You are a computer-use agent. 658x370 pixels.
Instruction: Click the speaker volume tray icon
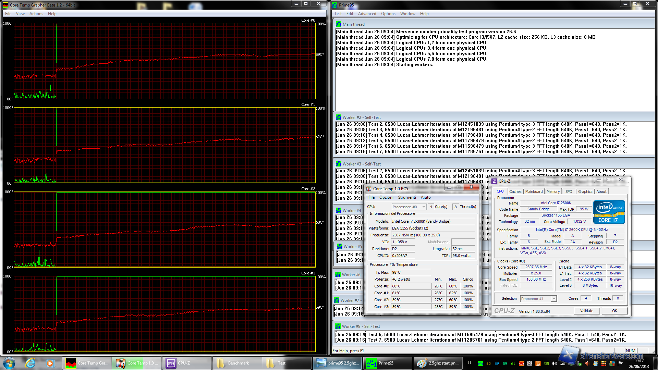(554, 363)
